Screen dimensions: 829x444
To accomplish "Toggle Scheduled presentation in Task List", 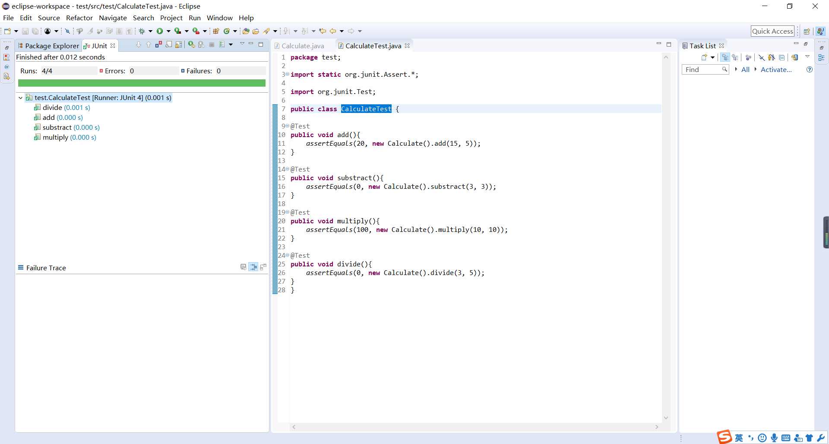I will [735, 57].
